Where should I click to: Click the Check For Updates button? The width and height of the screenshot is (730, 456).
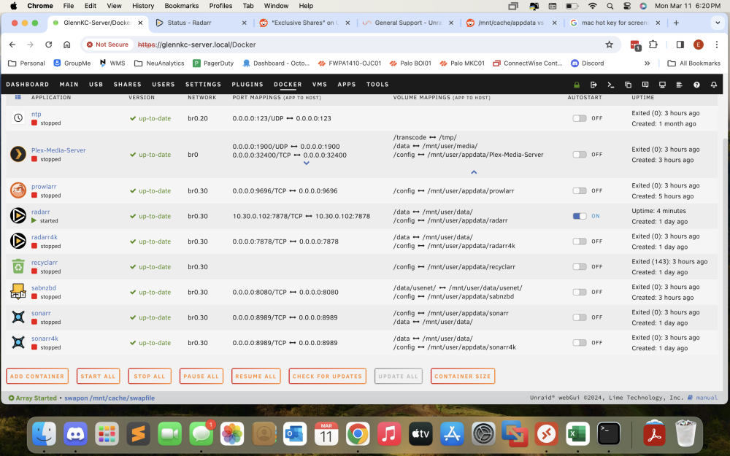coord(327,376)
